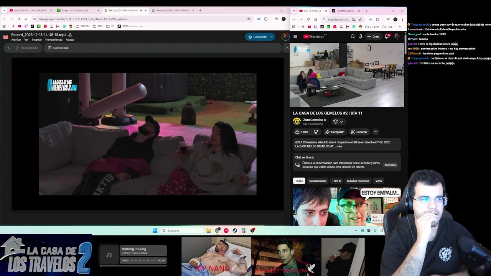Image resolution: width=491 pixels, height=276 pixels.
Task: Mute the audio-playing Record Drive tab speaker icon
Action: [x=140, y=10]
